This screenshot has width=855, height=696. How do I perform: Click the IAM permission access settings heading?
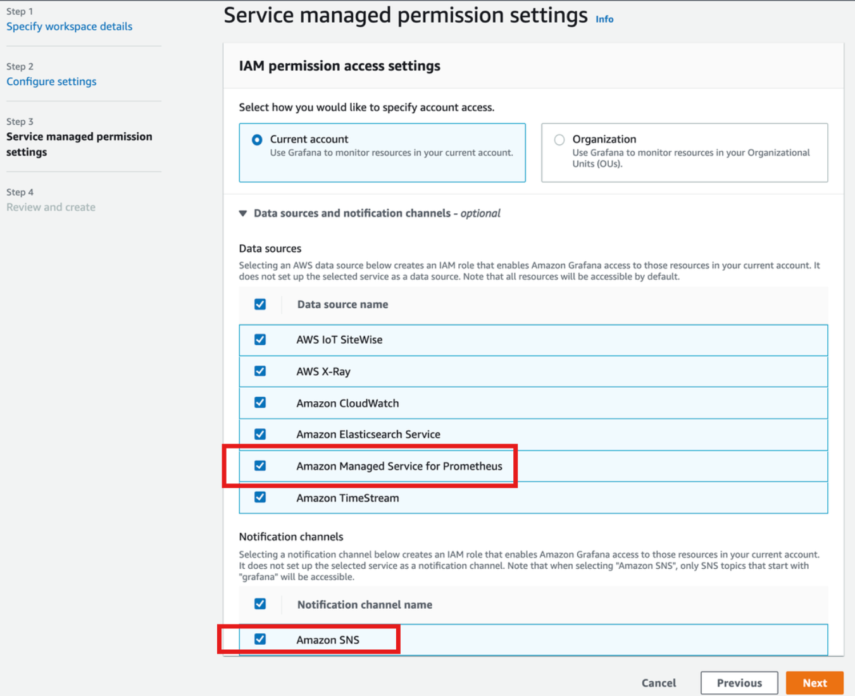[340, 66]
